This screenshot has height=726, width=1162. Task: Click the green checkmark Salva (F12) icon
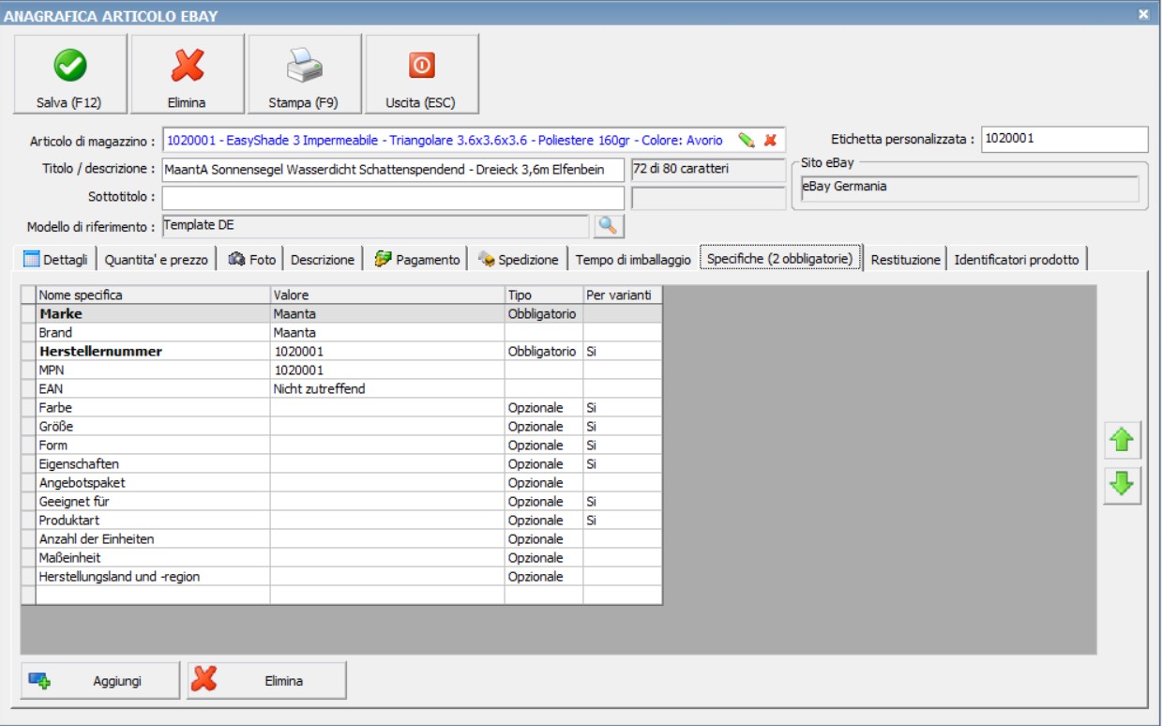point(69,66)
